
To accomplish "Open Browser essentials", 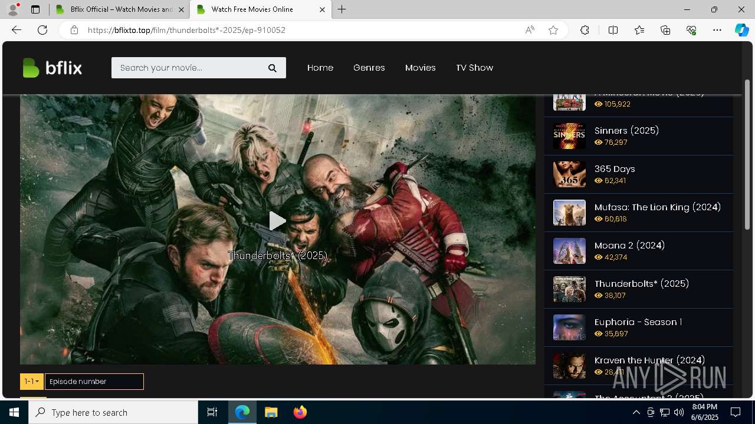I will click(x=691, y=30).
